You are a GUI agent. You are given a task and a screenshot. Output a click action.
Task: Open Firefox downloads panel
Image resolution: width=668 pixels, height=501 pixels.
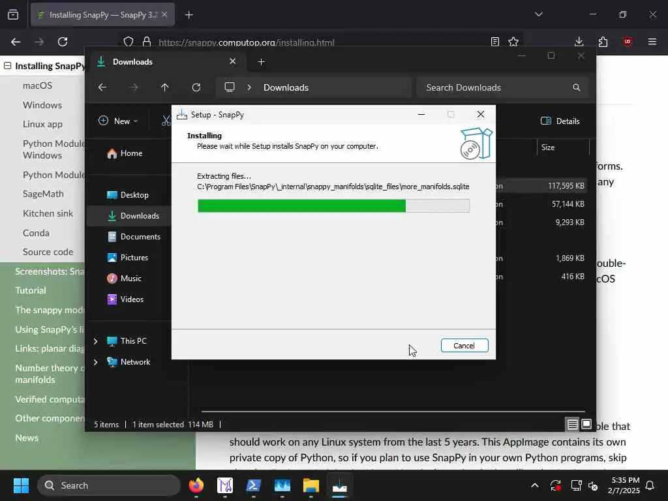pos(579,42)
